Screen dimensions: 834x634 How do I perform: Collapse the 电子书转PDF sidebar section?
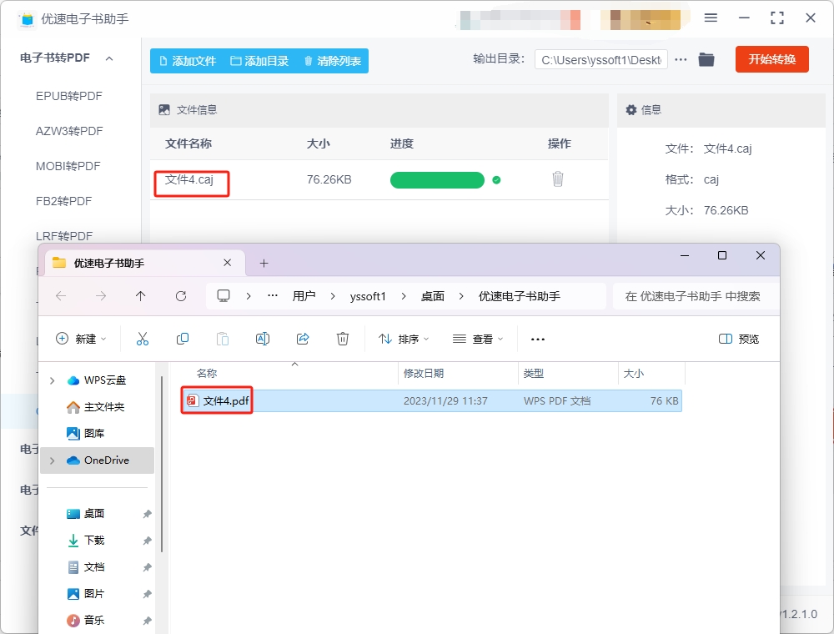[x=109, y=58]
